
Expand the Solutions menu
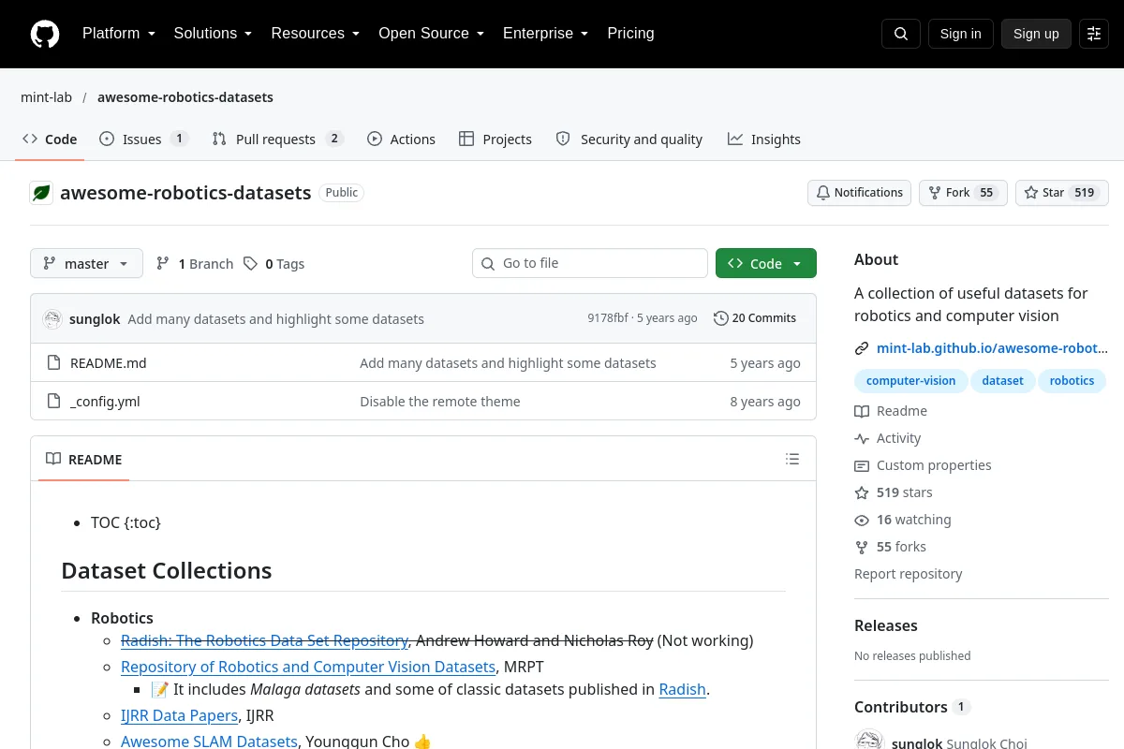click(213, 34)
